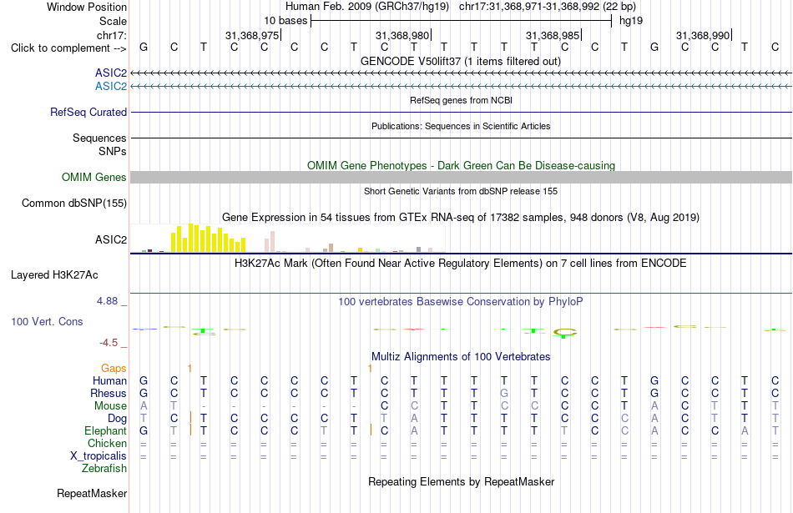793x513 pixels.
Task: Open the RefSeq Curated track label
Action: (88, 113)
